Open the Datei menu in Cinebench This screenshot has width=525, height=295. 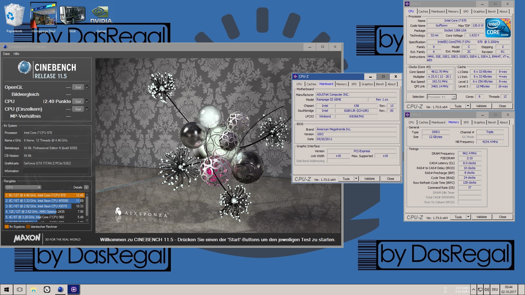[x=6, y=54]
